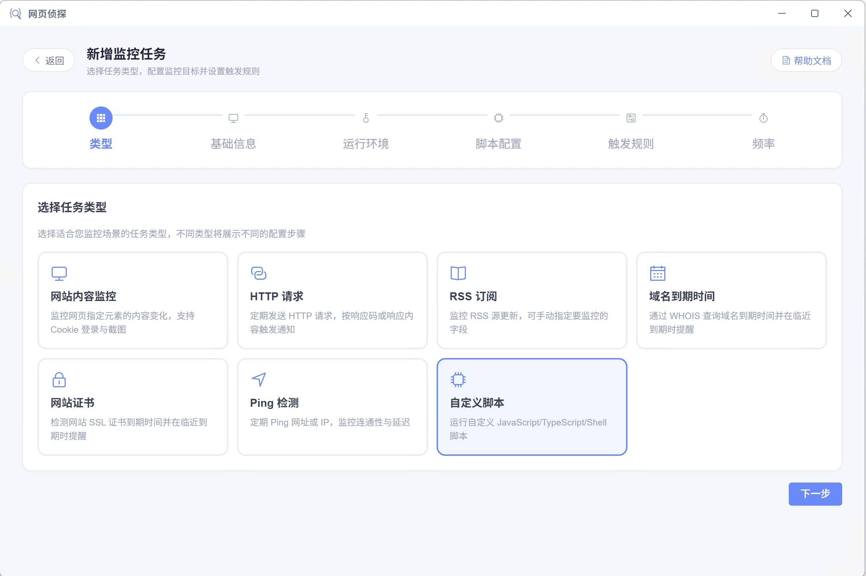Open the 脚本配置 step label

498,144
